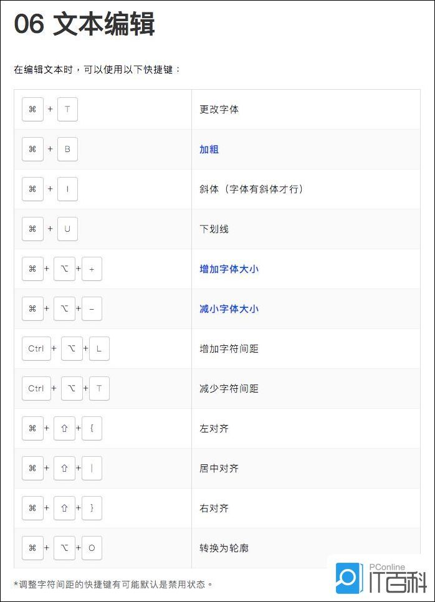Click the O key icon for 转换为轮廓

(x=92, y=548)
